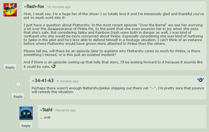
Task: Click the "First, I must say" opening paragraph
Action: 113,15
